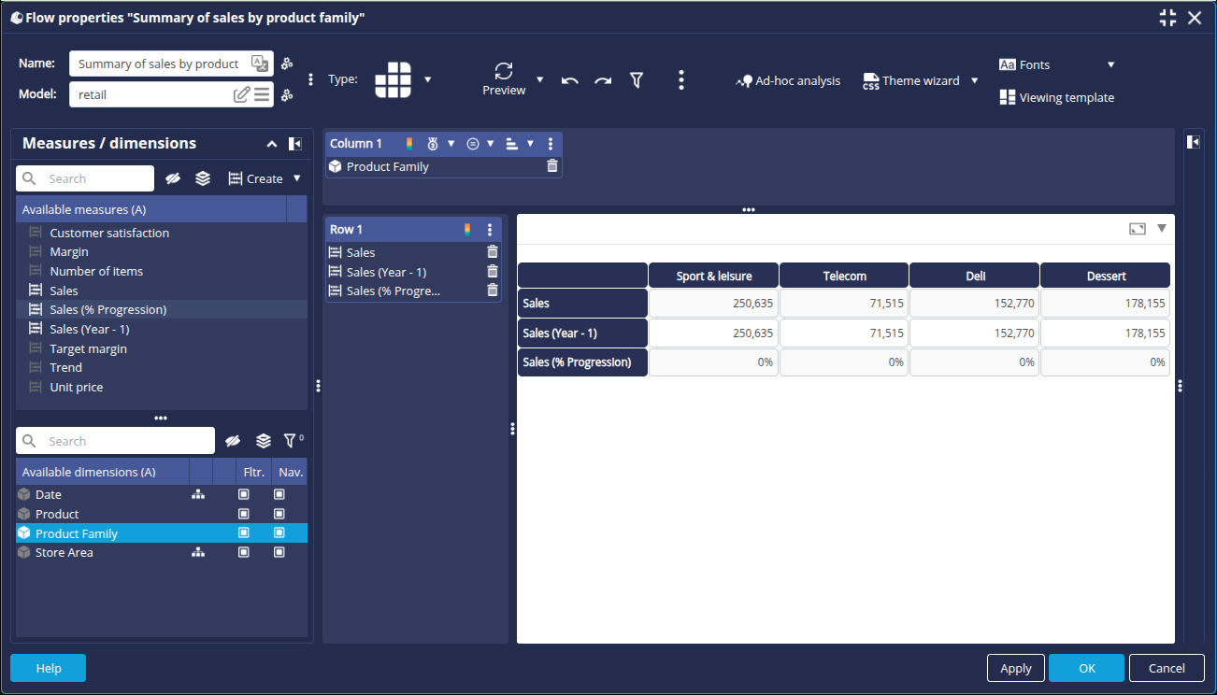Image resolution: width=1217 pixels, height=695 pixels.
Task: Toggle the Fltr. checkbox for Date
Action: click(x=244, y=495)
